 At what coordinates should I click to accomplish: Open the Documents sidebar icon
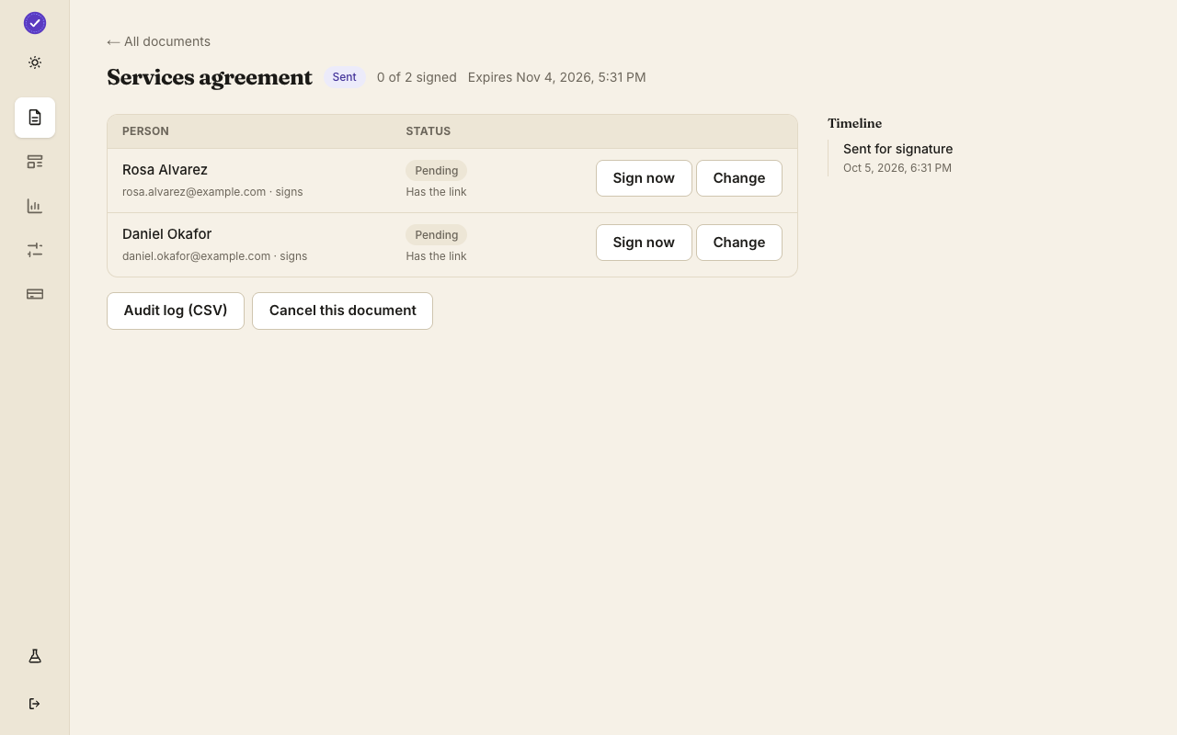click(x=35, y=118)
